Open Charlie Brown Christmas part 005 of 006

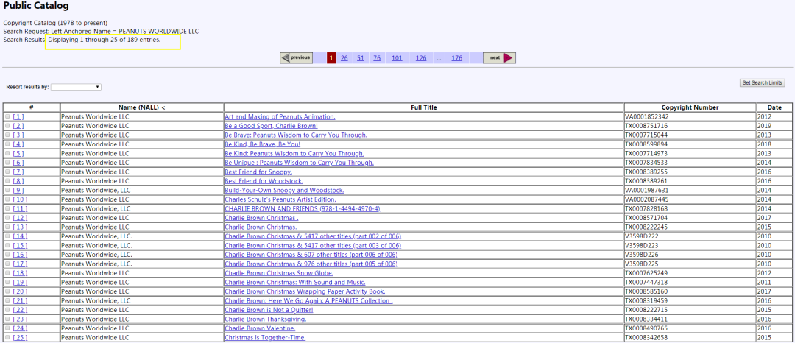pyautogui.click(x=311, y=264)
